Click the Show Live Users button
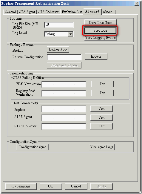The image size is (142, 194). pyautogui.click(x=101, y=22)
